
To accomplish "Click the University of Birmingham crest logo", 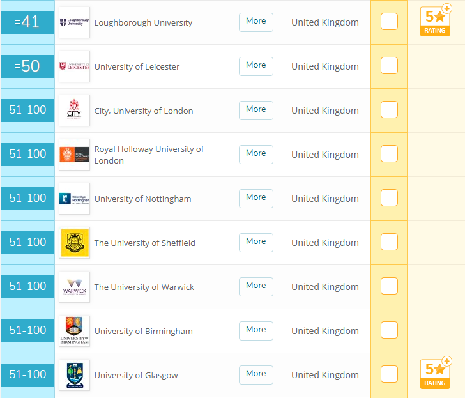I will pyautogui.click(x=74, y=331).
